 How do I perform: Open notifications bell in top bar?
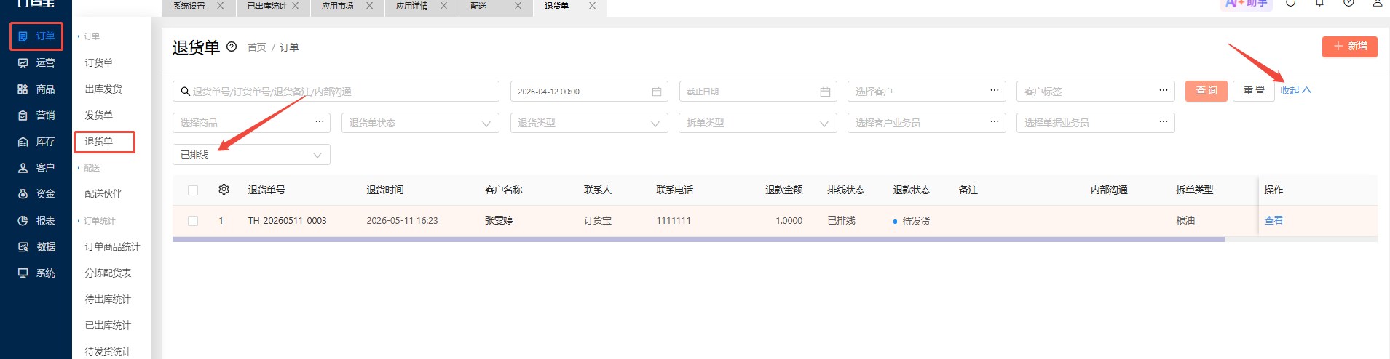click(1319, 3)
